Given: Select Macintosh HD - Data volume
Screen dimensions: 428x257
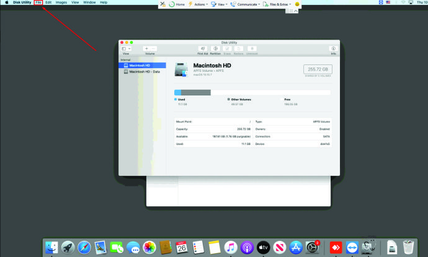Looking at the screenshot, I should click(x=142, y=72).
